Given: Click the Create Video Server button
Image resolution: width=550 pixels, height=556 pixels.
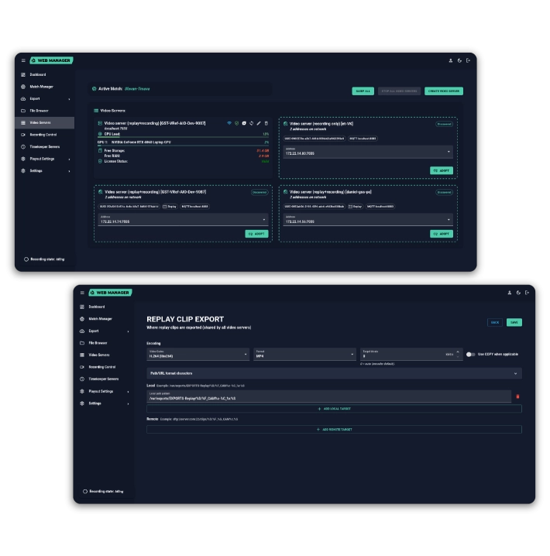Looking at the screenshot, I should tap(444, 91).
